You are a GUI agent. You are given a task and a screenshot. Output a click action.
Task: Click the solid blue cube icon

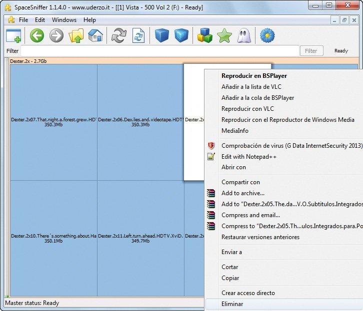161,35
